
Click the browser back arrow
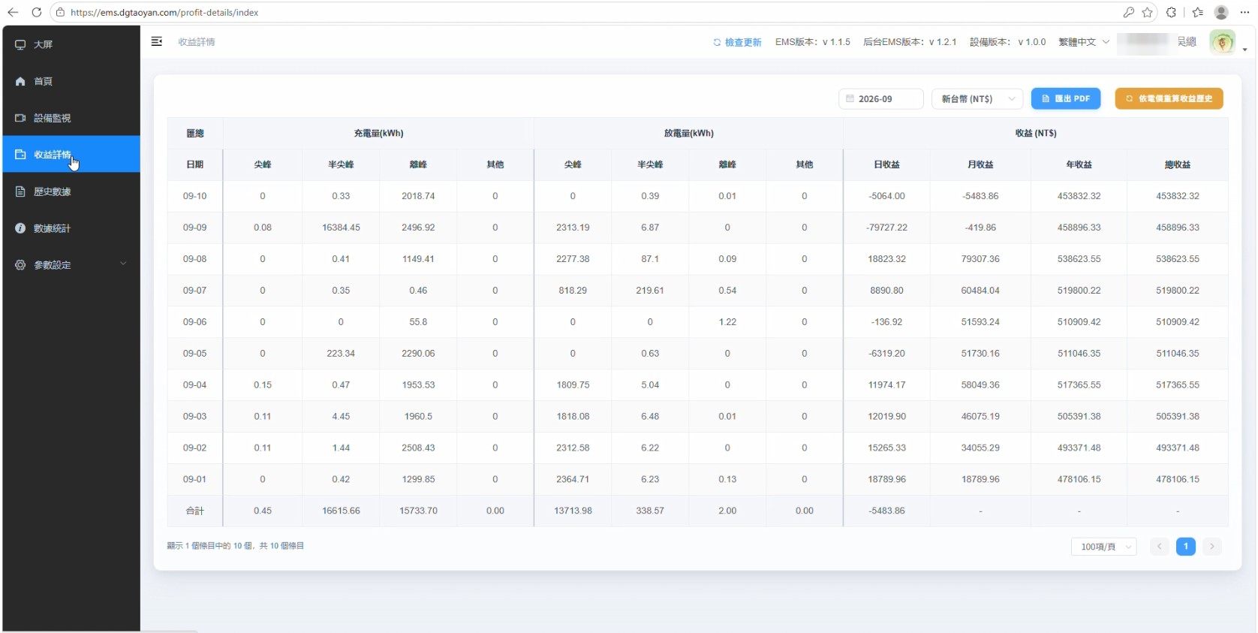(x=13, y=12)
